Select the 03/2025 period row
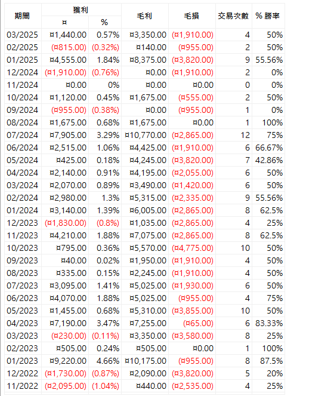This screenshot has height=396, width=309. [144, 35]
